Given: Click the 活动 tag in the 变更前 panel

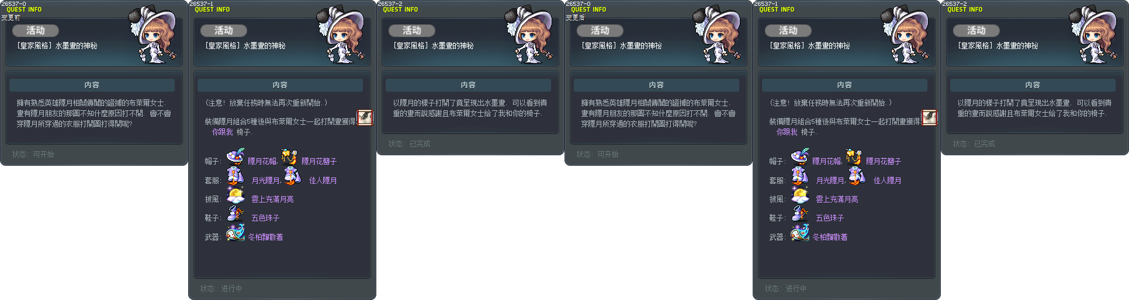Looking at the screenshot, I should [36, 30].
